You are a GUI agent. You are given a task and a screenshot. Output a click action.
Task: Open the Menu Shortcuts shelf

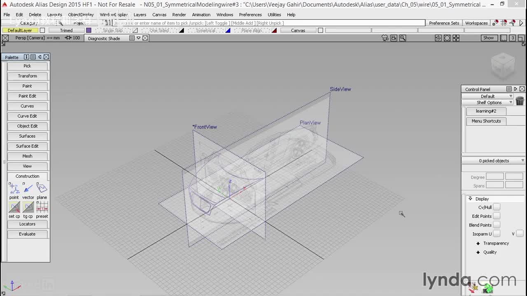[x=486, y=121]
